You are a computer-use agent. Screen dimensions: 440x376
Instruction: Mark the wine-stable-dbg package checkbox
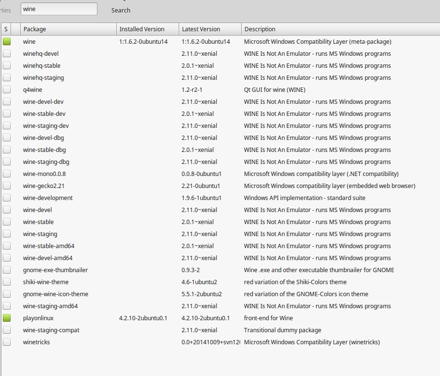click(7, 150)
